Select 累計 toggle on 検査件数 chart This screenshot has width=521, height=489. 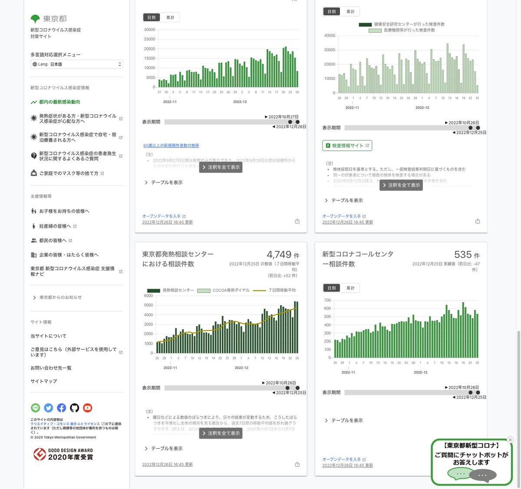coord(350,12)
